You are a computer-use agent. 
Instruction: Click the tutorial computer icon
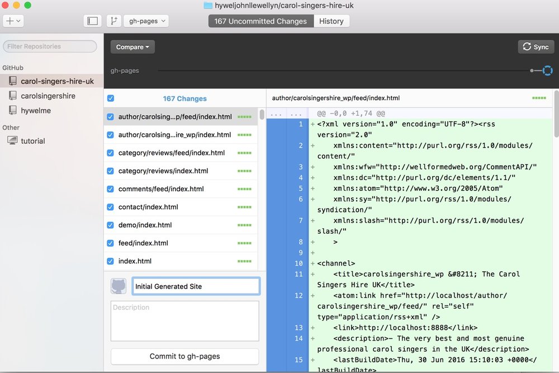(x=12, y=140)
